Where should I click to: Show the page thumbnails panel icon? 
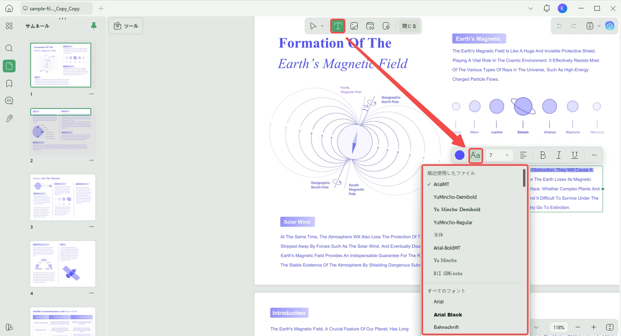coord(9,66)
